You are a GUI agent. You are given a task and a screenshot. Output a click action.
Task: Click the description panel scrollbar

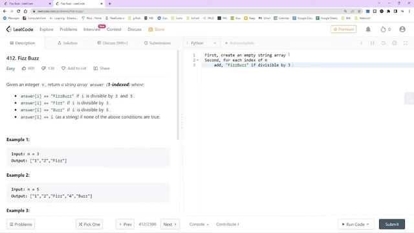178,94
